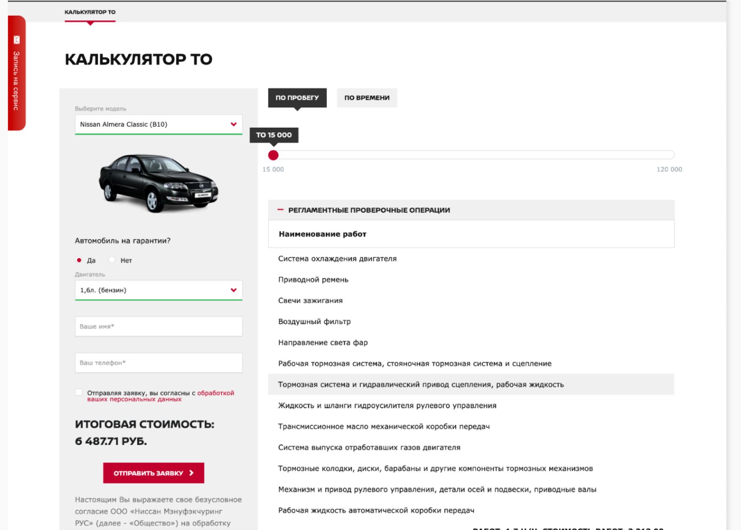
Task: Select 'Да' for warranty status
Action: pos(79,260)
